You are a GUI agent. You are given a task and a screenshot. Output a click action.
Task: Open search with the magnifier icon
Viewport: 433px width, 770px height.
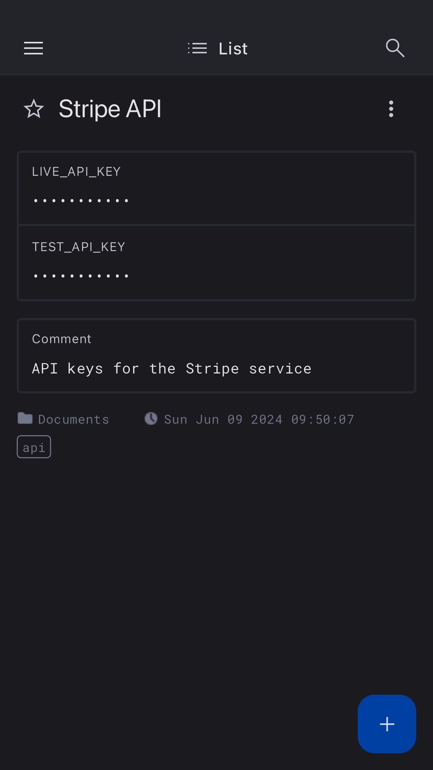[395, 48]
